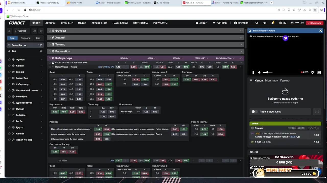
Task: Expand Киберспорт in the sidebar list
Action: (x=41, y=84)
